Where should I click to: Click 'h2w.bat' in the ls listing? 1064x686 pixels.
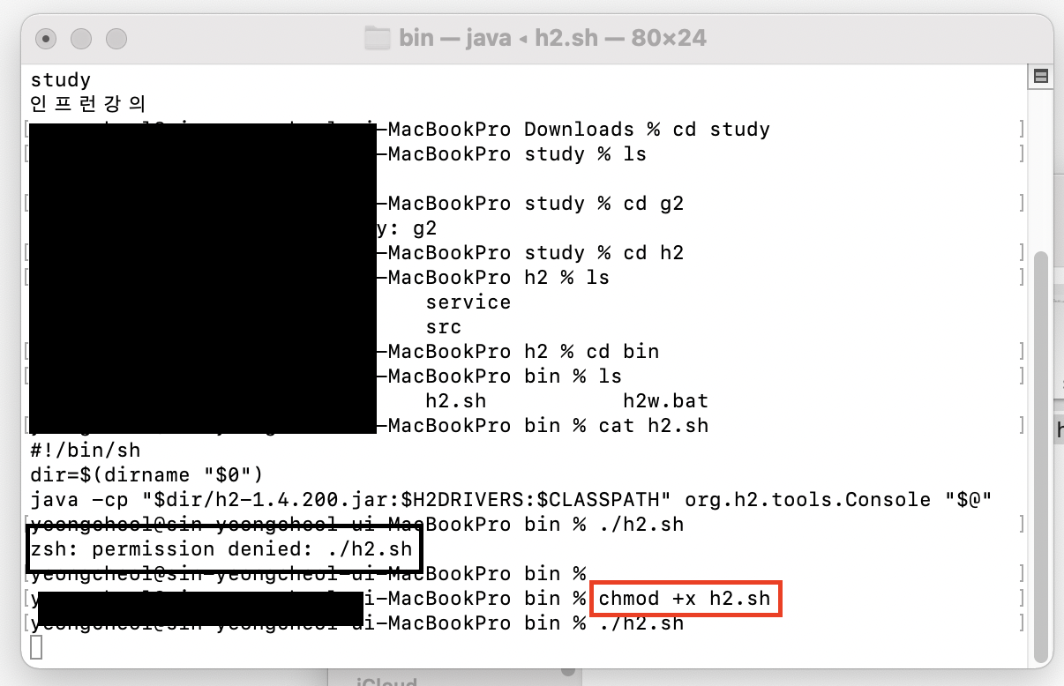pos(666,401)
